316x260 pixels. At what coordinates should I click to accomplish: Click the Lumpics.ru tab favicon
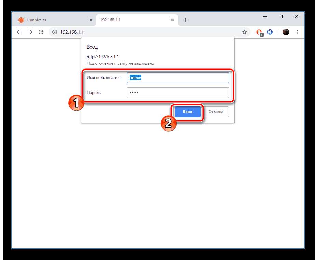[x=21, y=20]
